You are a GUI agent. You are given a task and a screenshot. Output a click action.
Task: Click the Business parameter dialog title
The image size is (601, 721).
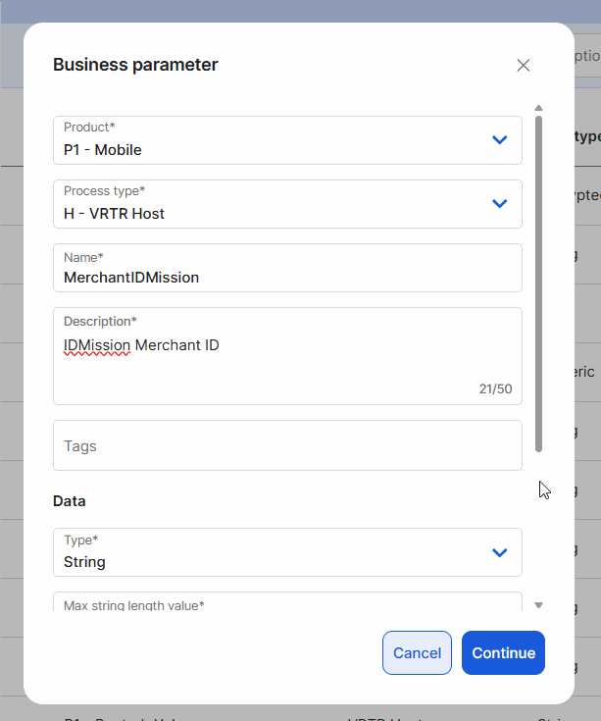pyautogui.click(x=135, y=65)
